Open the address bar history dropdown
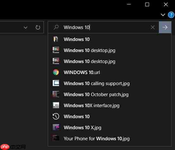Image resolution: width=175 pixels, height=150 pixels. tap(25, 27)
